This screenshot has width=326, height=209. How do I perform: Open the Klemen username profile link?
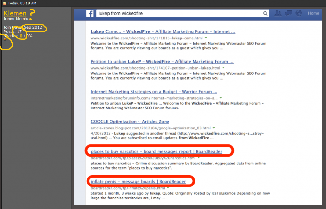click(15, 13)
